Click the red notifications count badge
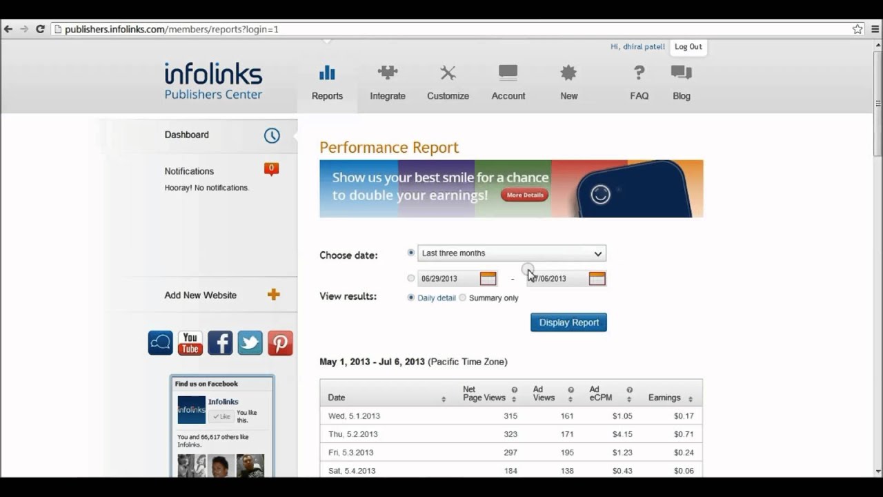The height and width of the screenshot is (497, 883). pos(272,168)
